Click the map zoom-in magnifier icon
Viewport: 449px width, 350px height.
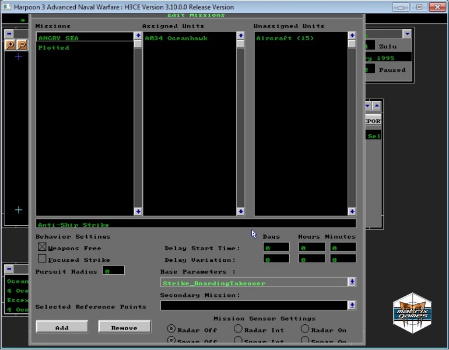10,45
